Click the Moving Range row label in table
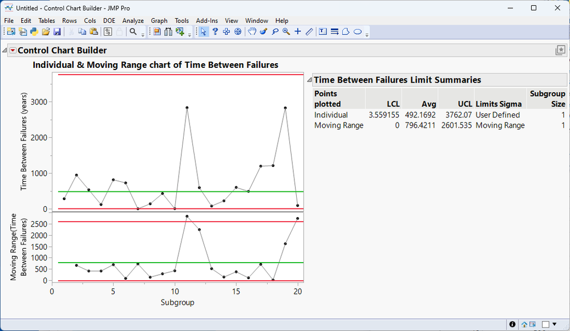Screen dimensions: 570x331 [x=339, y=125]
